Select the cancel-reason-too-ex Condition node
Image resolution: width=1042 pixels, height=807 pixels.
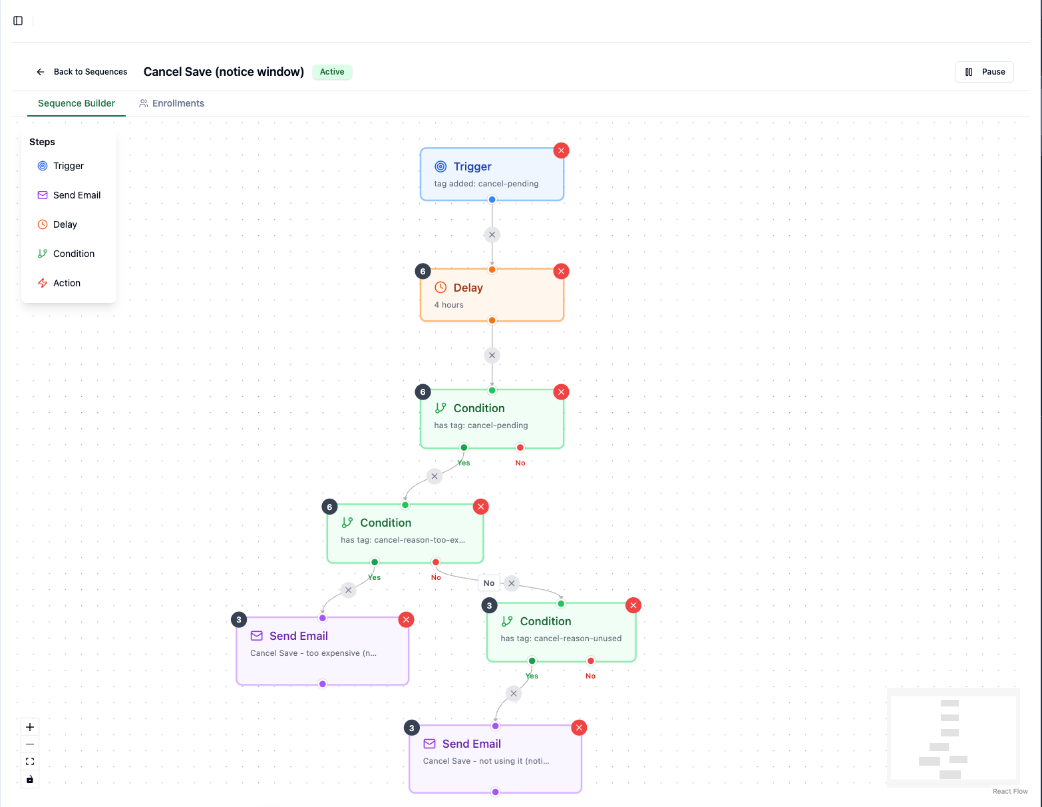(405, 533)
